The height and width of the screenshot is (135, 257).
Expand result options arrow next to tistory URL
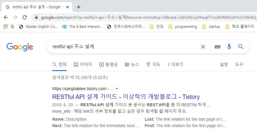tap(117, 89)
